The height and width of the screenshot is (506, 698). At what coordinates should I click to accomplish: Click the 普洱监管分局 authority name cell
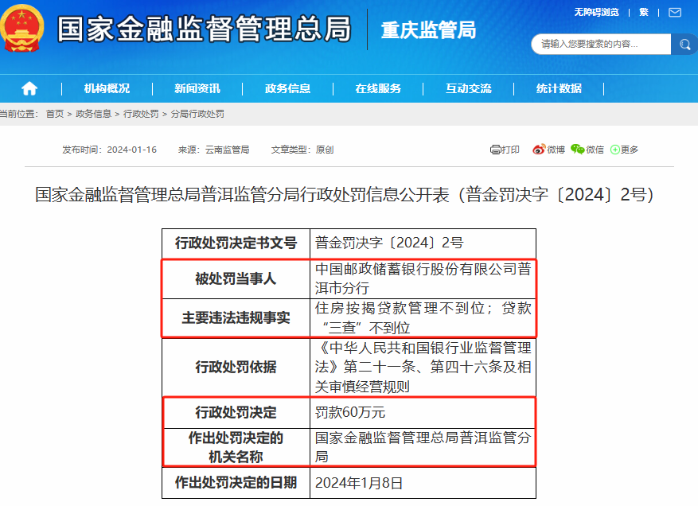[423, 447]
